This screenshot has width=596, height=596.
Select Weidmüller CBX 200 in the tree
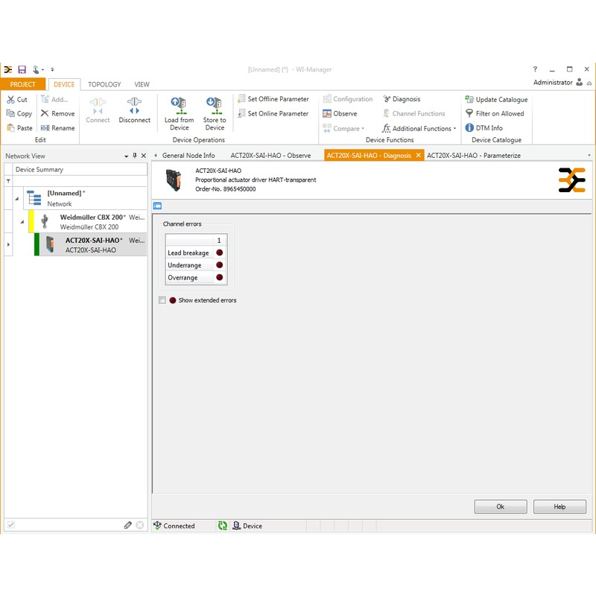coord(88,222)
